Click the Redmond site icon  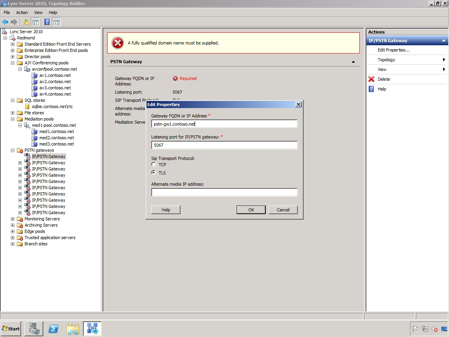(12, 38)
